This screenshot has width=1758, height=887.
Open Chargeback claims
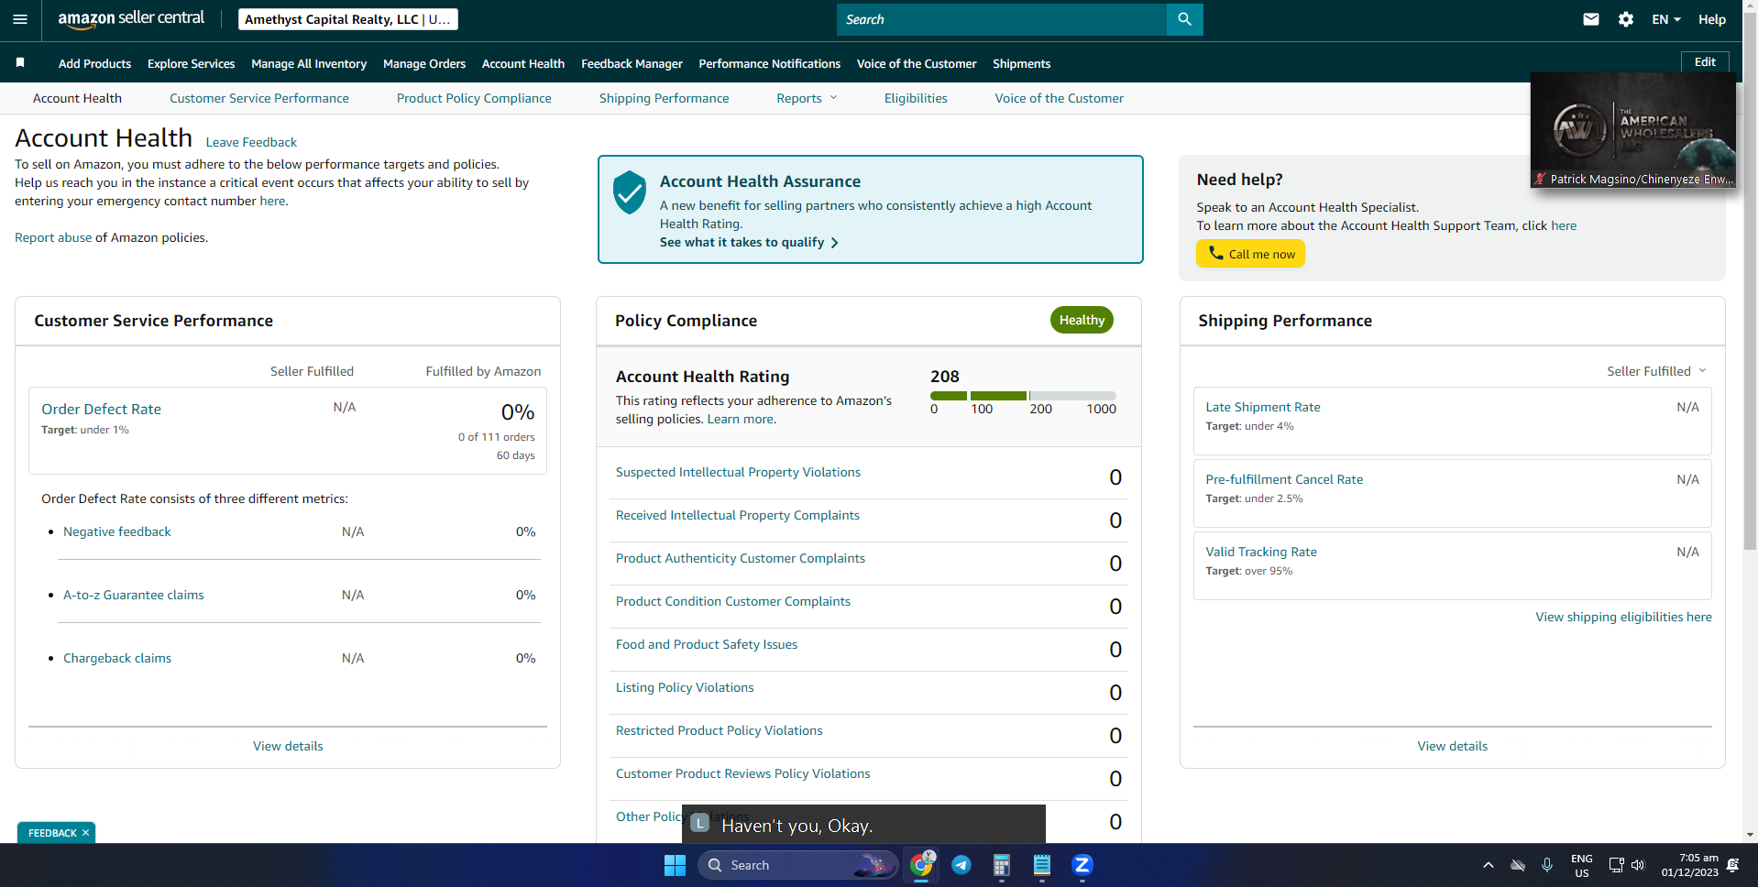[x=117, y=658]
